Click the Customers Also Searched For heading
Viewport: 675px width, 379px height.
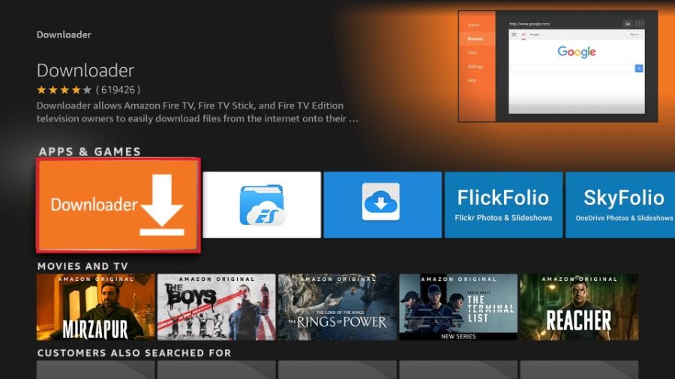click(x=134, y=353)
